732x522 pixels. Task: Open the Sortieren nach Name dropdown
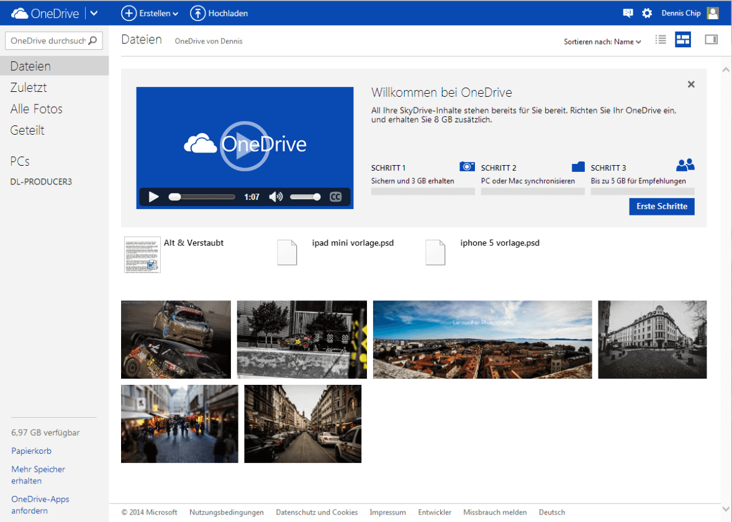click(x=602, y=42)
